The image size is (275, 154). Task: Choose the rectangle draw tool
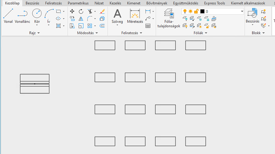tap(58, 12)
